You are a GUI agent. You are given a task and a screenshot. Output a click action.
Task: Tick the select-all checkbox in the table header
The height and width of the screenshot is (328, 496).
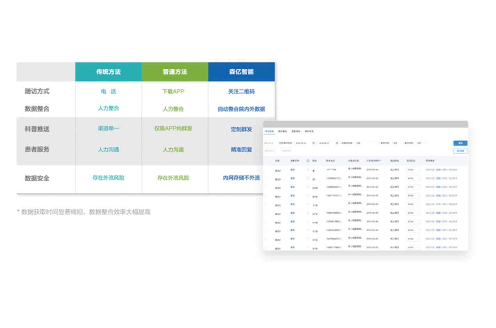pos(266,160)
